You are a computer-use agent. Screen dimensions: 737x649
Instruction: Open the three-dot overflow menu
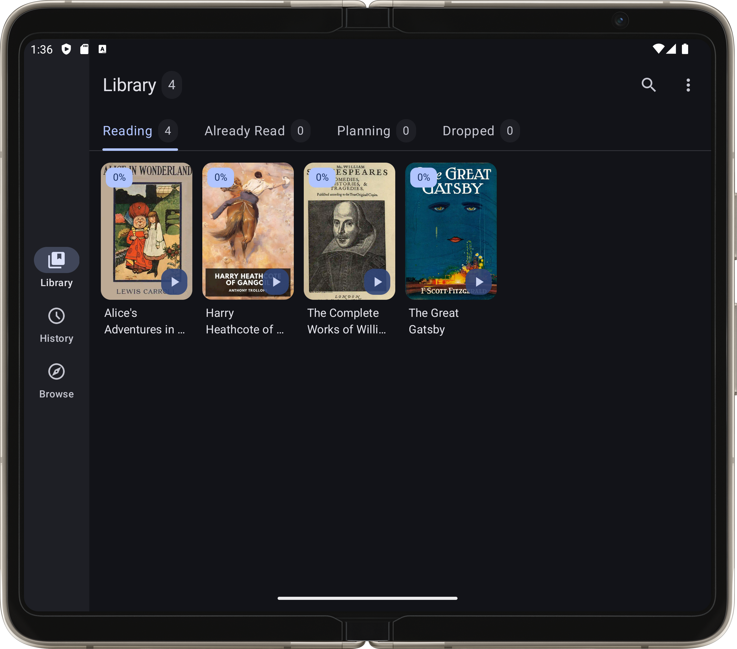pos(688,85)
